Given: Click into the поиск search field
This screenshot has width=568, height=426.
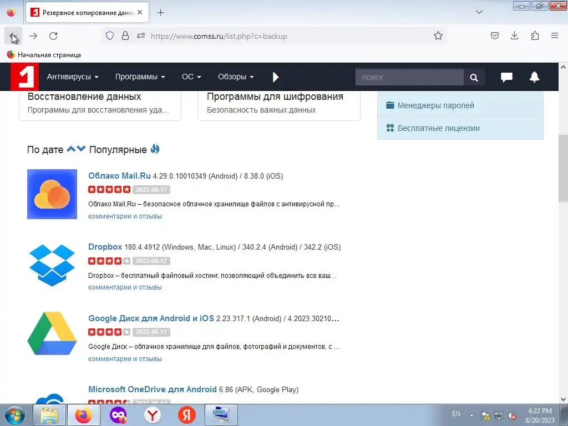Looking at the screenshot, I should (x=409, y=77).
